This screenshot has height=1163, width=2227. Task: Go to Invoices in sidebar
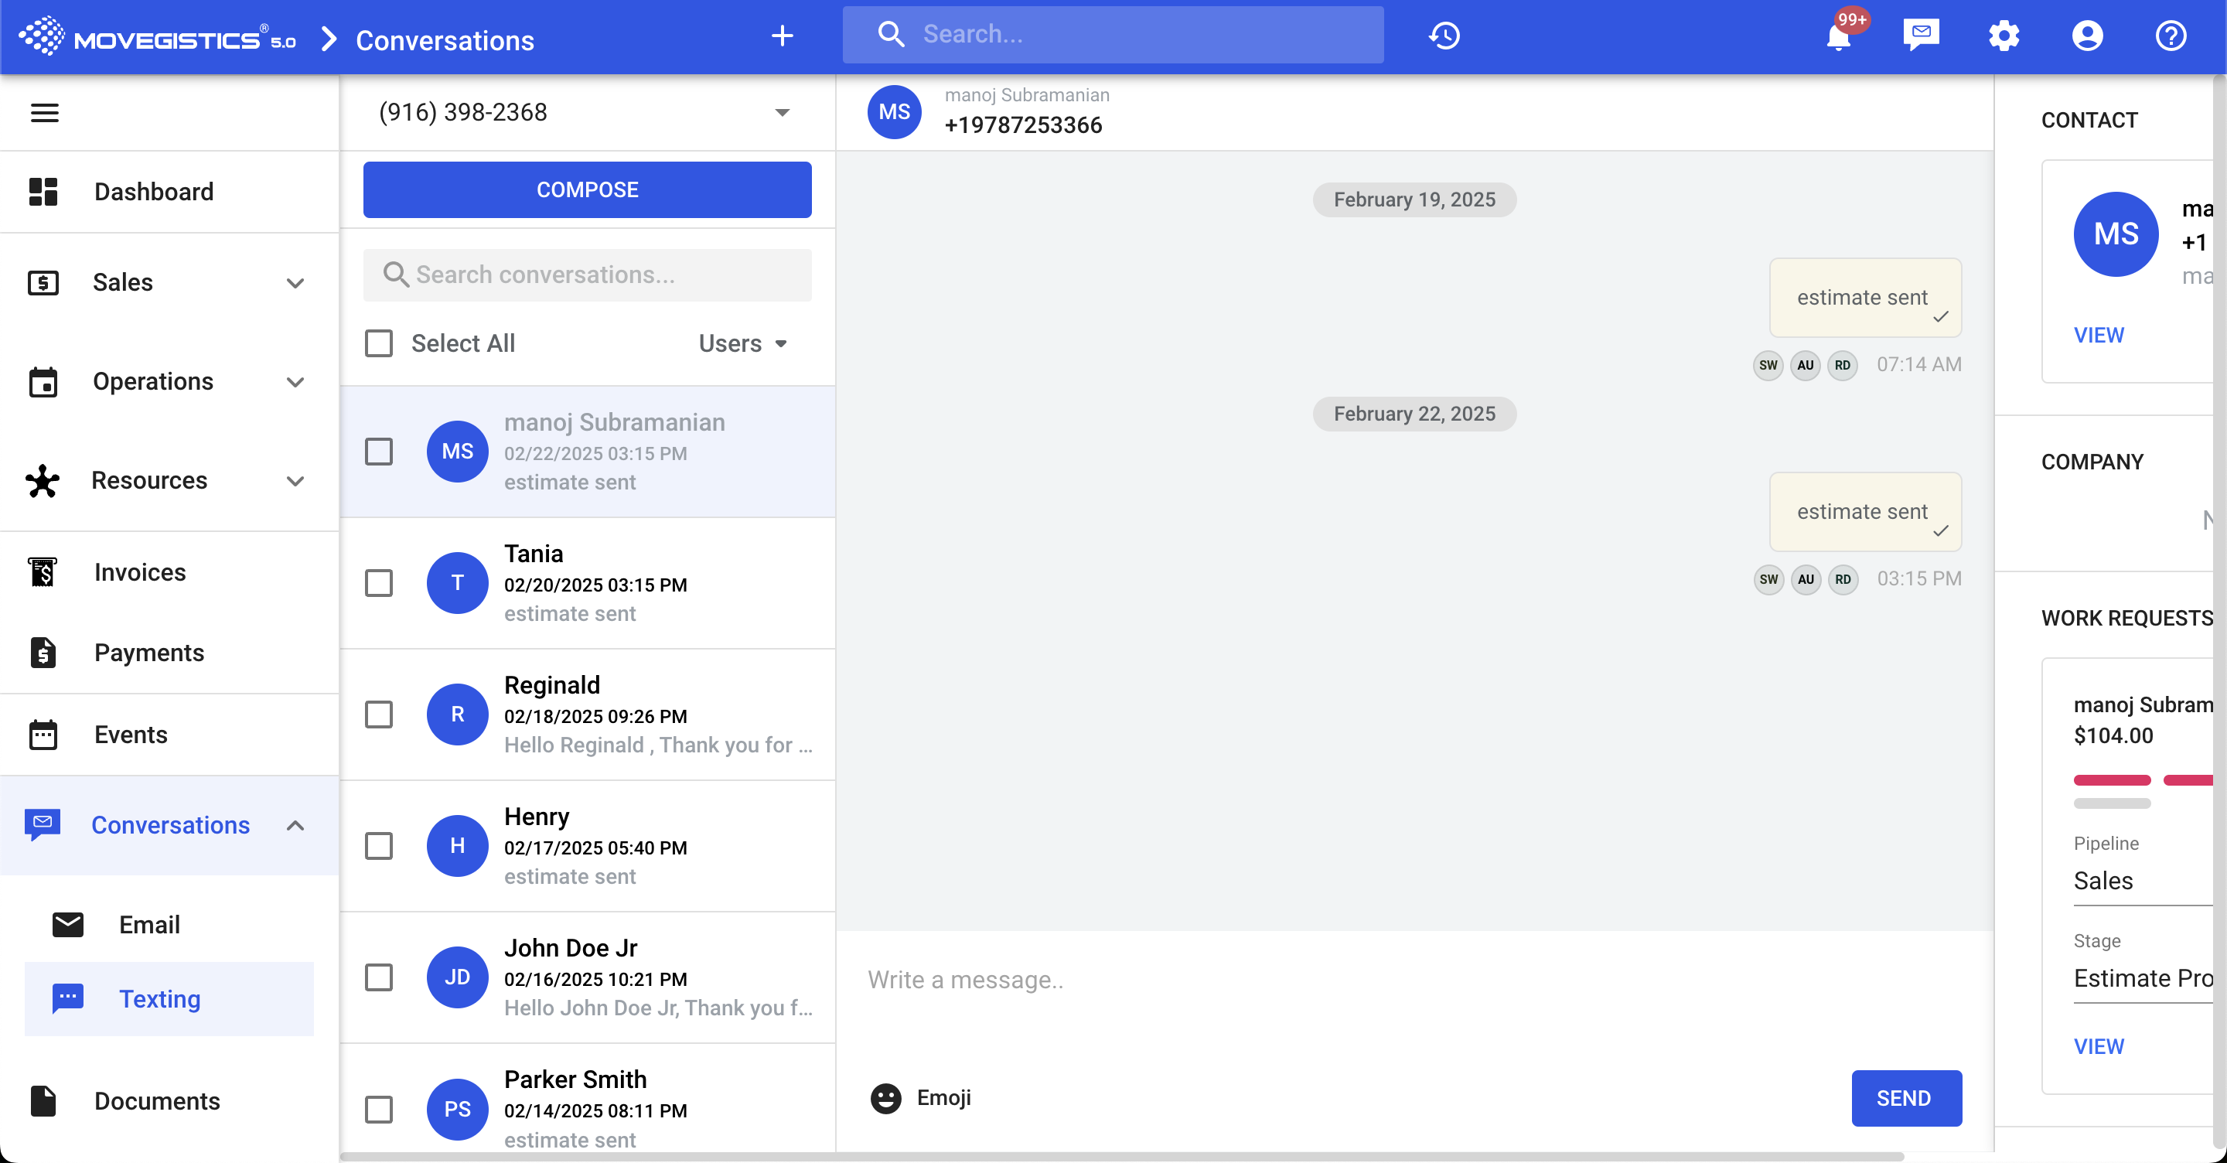139,571
